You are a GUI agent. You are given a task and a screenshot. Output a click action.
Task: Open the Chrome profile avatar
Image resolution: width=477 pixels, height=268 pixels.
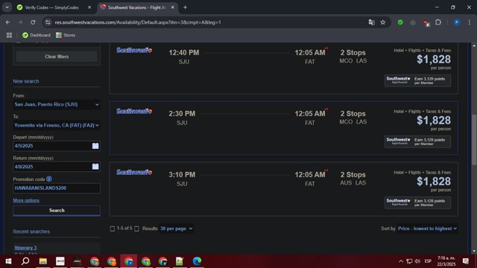[x=457, y=22]
